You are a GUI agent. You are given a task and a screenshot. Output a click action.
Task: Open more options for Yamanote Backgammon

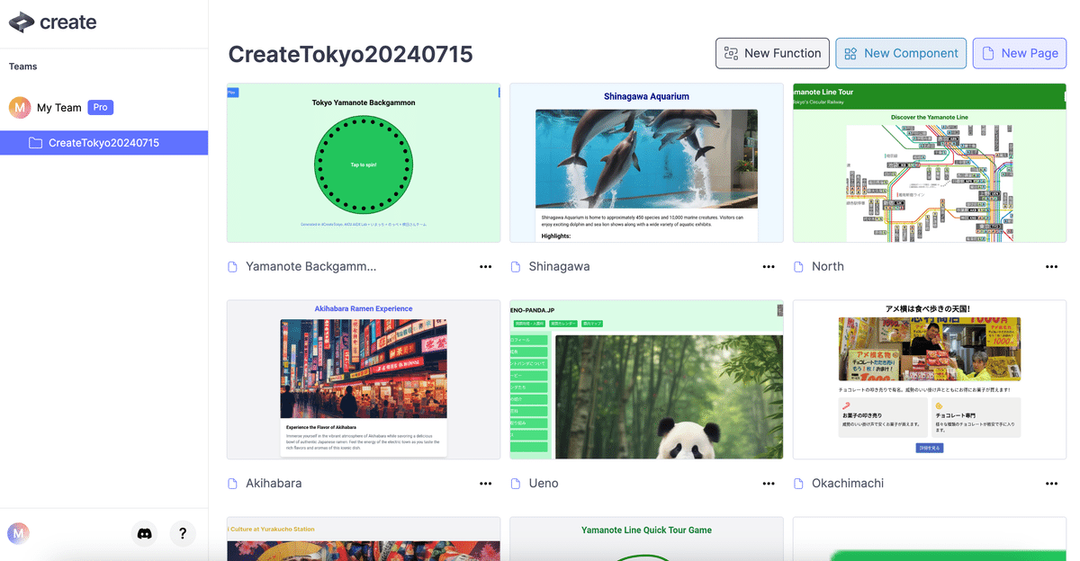pyautogui.click(x=486, y=267)
